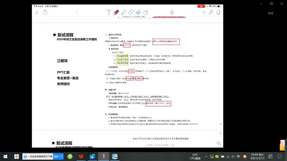Start audio recording with microphone icon
This screenshot has width=287, height=161.
(x=172, y=12)
